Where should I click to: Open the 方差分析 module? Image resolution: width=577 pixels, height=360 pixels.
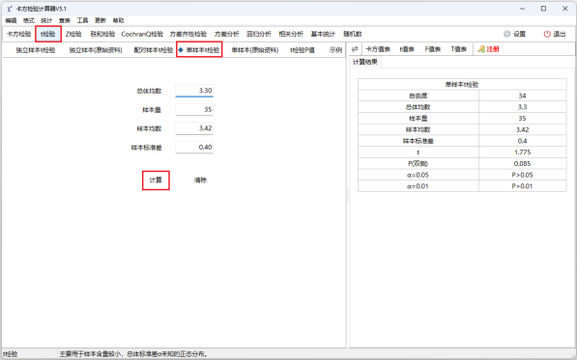[227, 34]
